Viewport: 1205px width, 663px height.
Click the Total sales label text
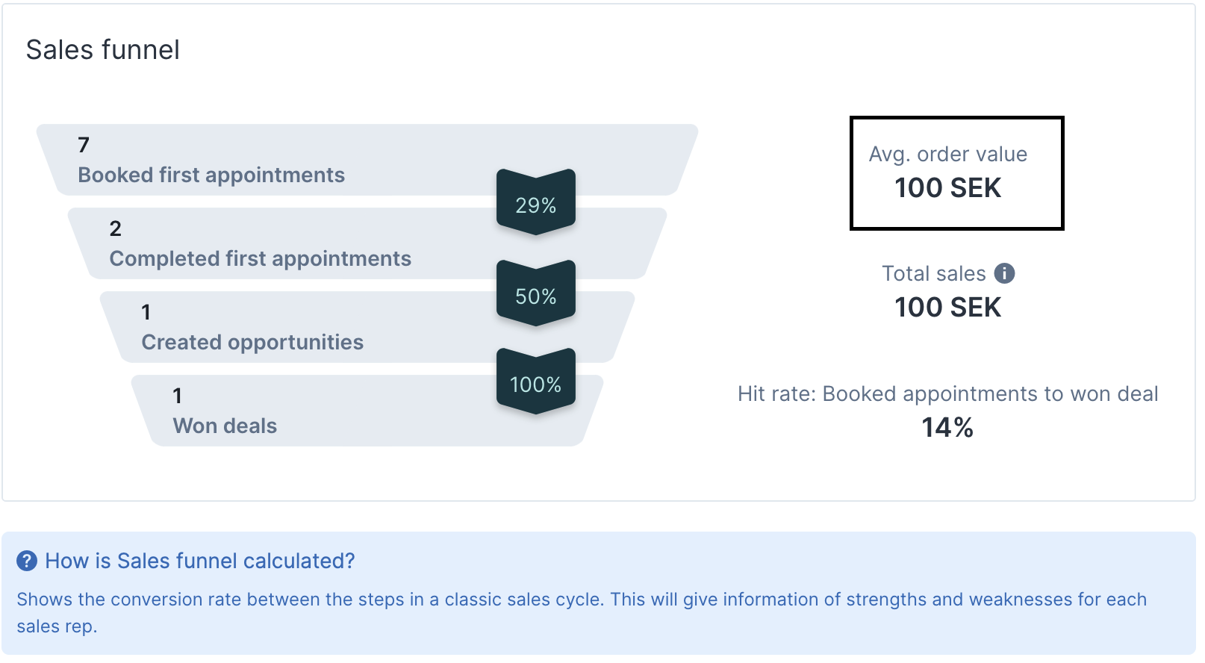[934, 274]
